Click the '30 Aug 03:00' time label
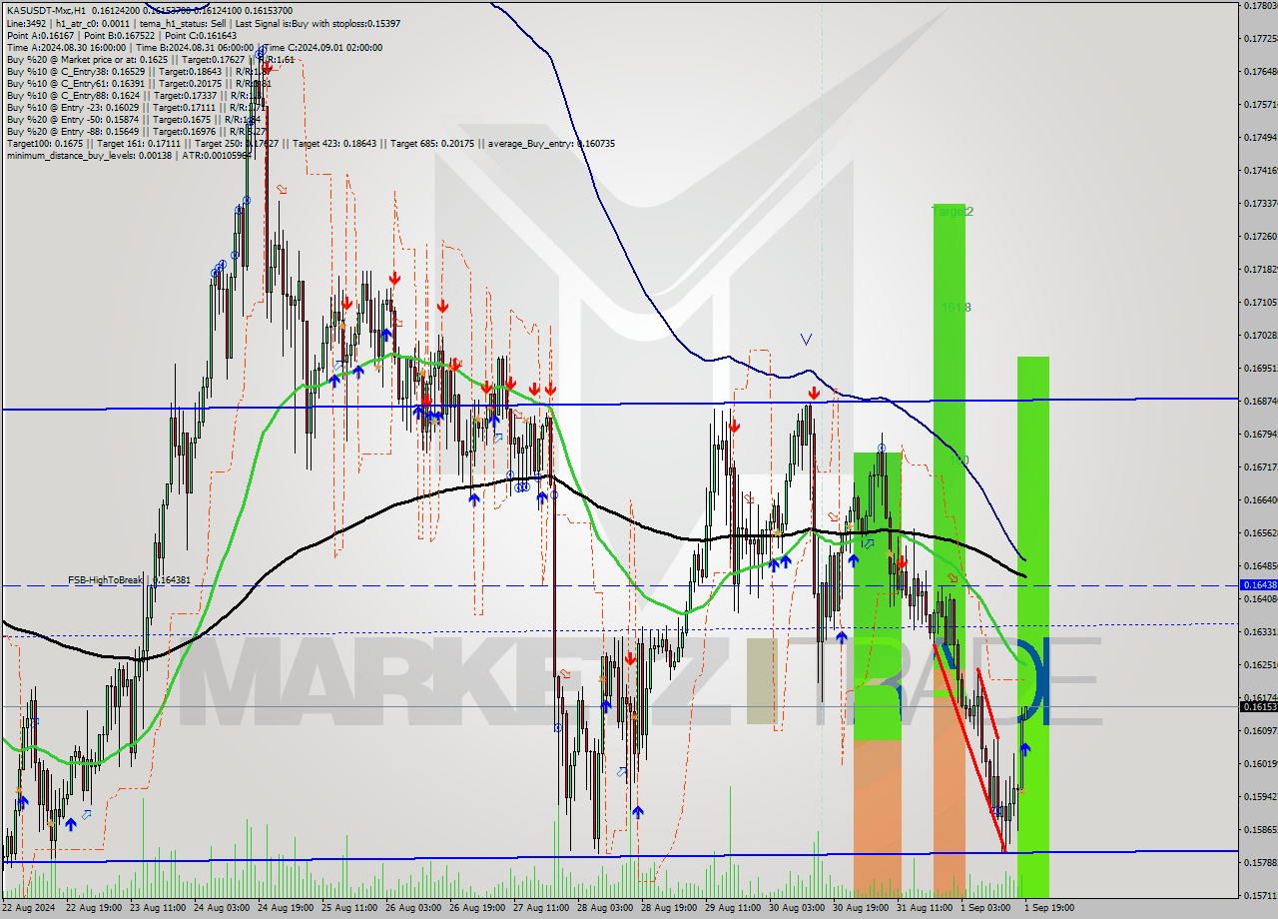Screen dimensions: 1278x919 796,908
